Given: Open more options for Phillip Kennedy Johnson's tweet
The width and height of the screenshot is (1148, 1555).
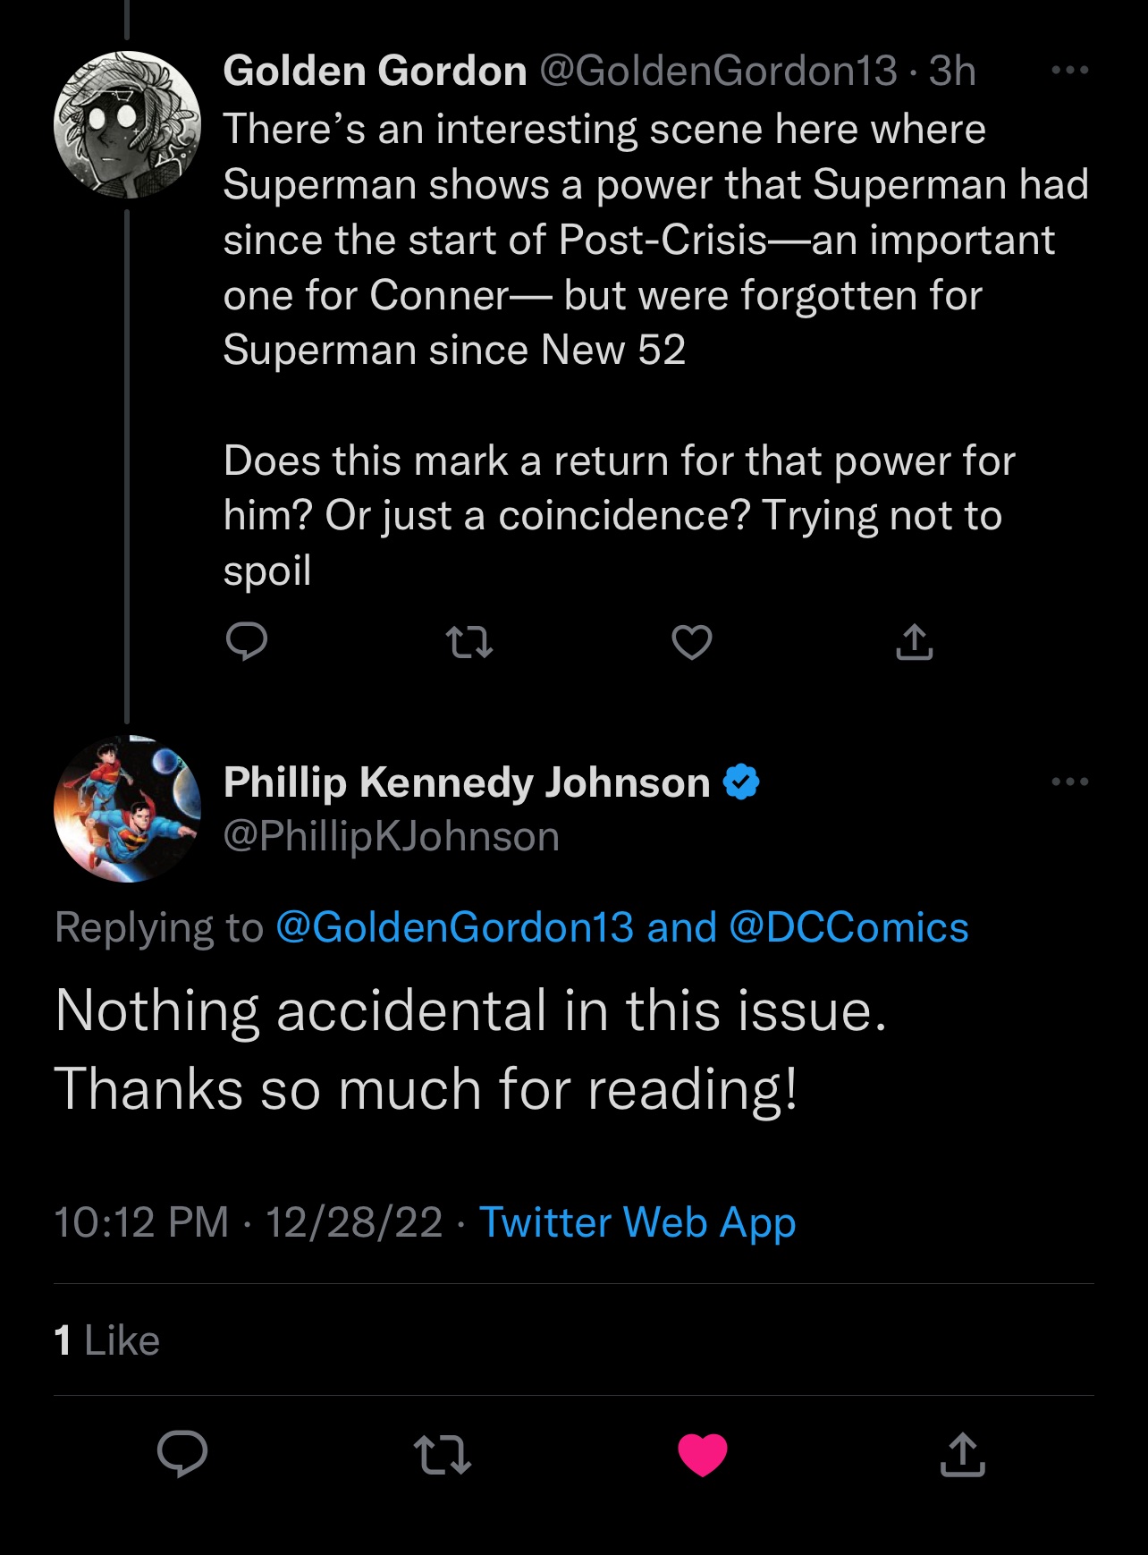Looking at the screenshot, I should tap(1070, 782).
